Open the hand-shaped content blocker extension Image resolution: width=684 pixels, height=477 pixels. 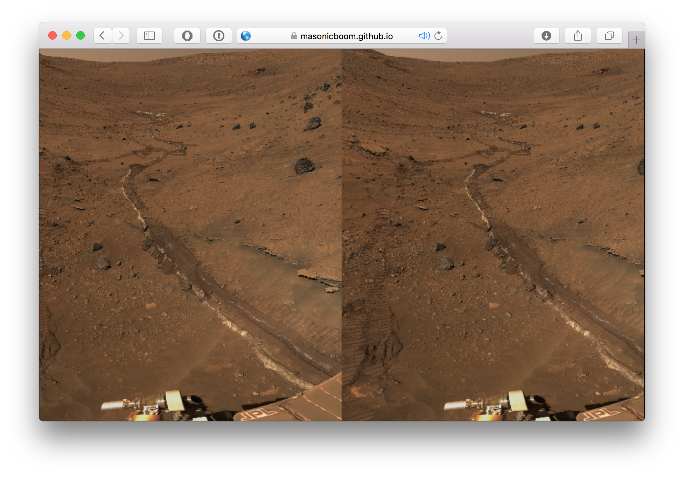click(187, 36)
